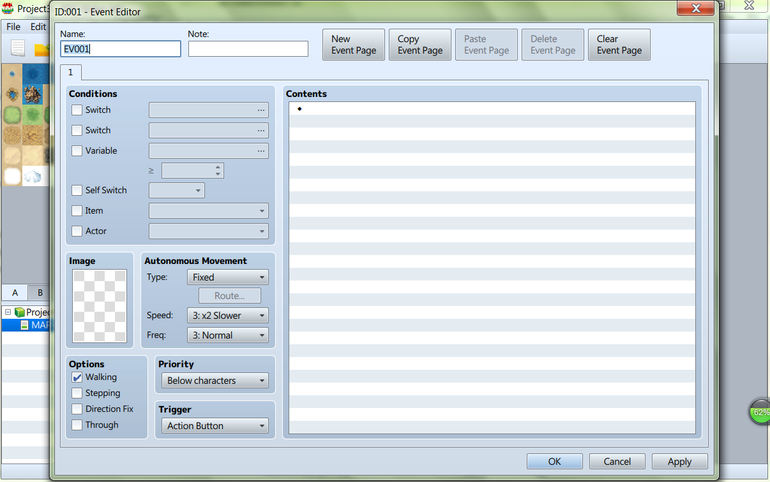Confirm the event with the OK button

coord(555,462)
